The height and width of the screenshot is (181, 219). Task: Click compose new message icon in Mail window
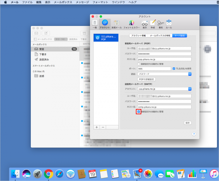(x=46, y=33)
